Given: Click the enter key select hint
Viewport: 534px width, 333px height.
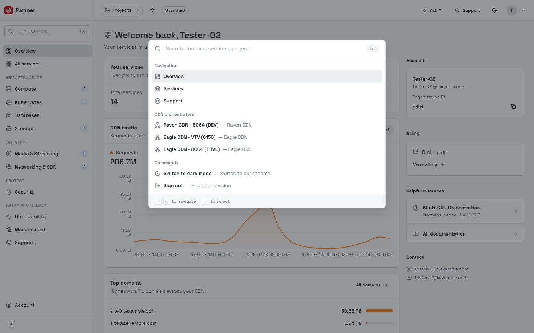Looking at the screenshot, I should coord(205,201).
